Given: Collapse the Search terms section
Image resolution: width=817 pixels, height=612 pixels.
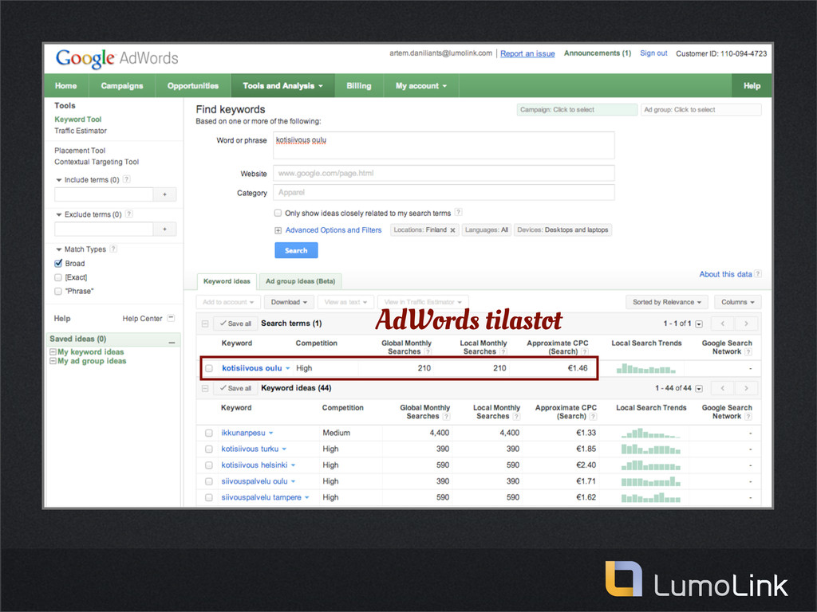Looking at the screenshot, I should point(205,324).
